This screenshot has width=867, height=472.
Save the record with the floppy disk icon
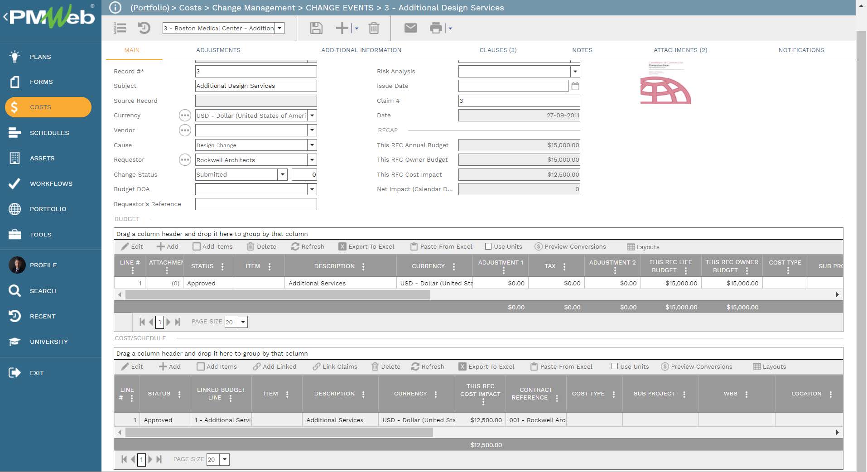[x=316, y=28]
